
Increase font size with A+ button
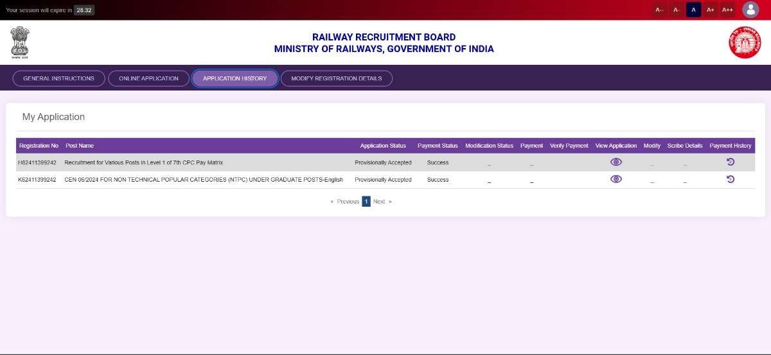coord(710,10)
